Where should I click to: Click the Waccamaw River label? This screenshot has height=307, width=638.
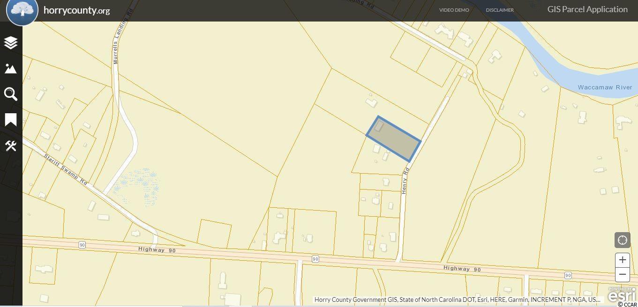click(x=605, y=88)
